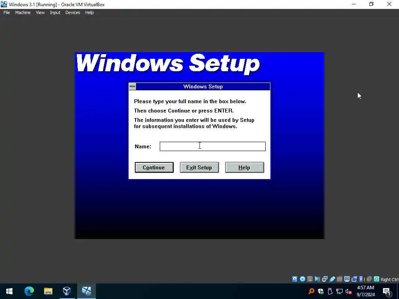The image size is (399, 299).
Task: Click the USB devices status icon
Action: [332, 279]
